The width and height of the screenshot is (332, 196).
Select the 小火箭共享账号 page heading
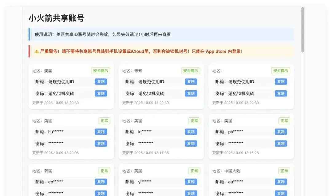(x=57, y=18)
